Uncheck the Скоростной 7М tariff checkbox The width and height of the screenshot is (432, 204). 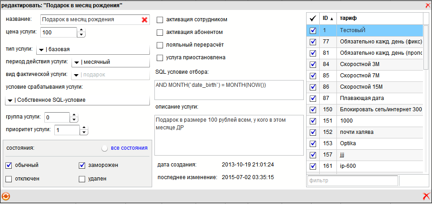[312, 76]
